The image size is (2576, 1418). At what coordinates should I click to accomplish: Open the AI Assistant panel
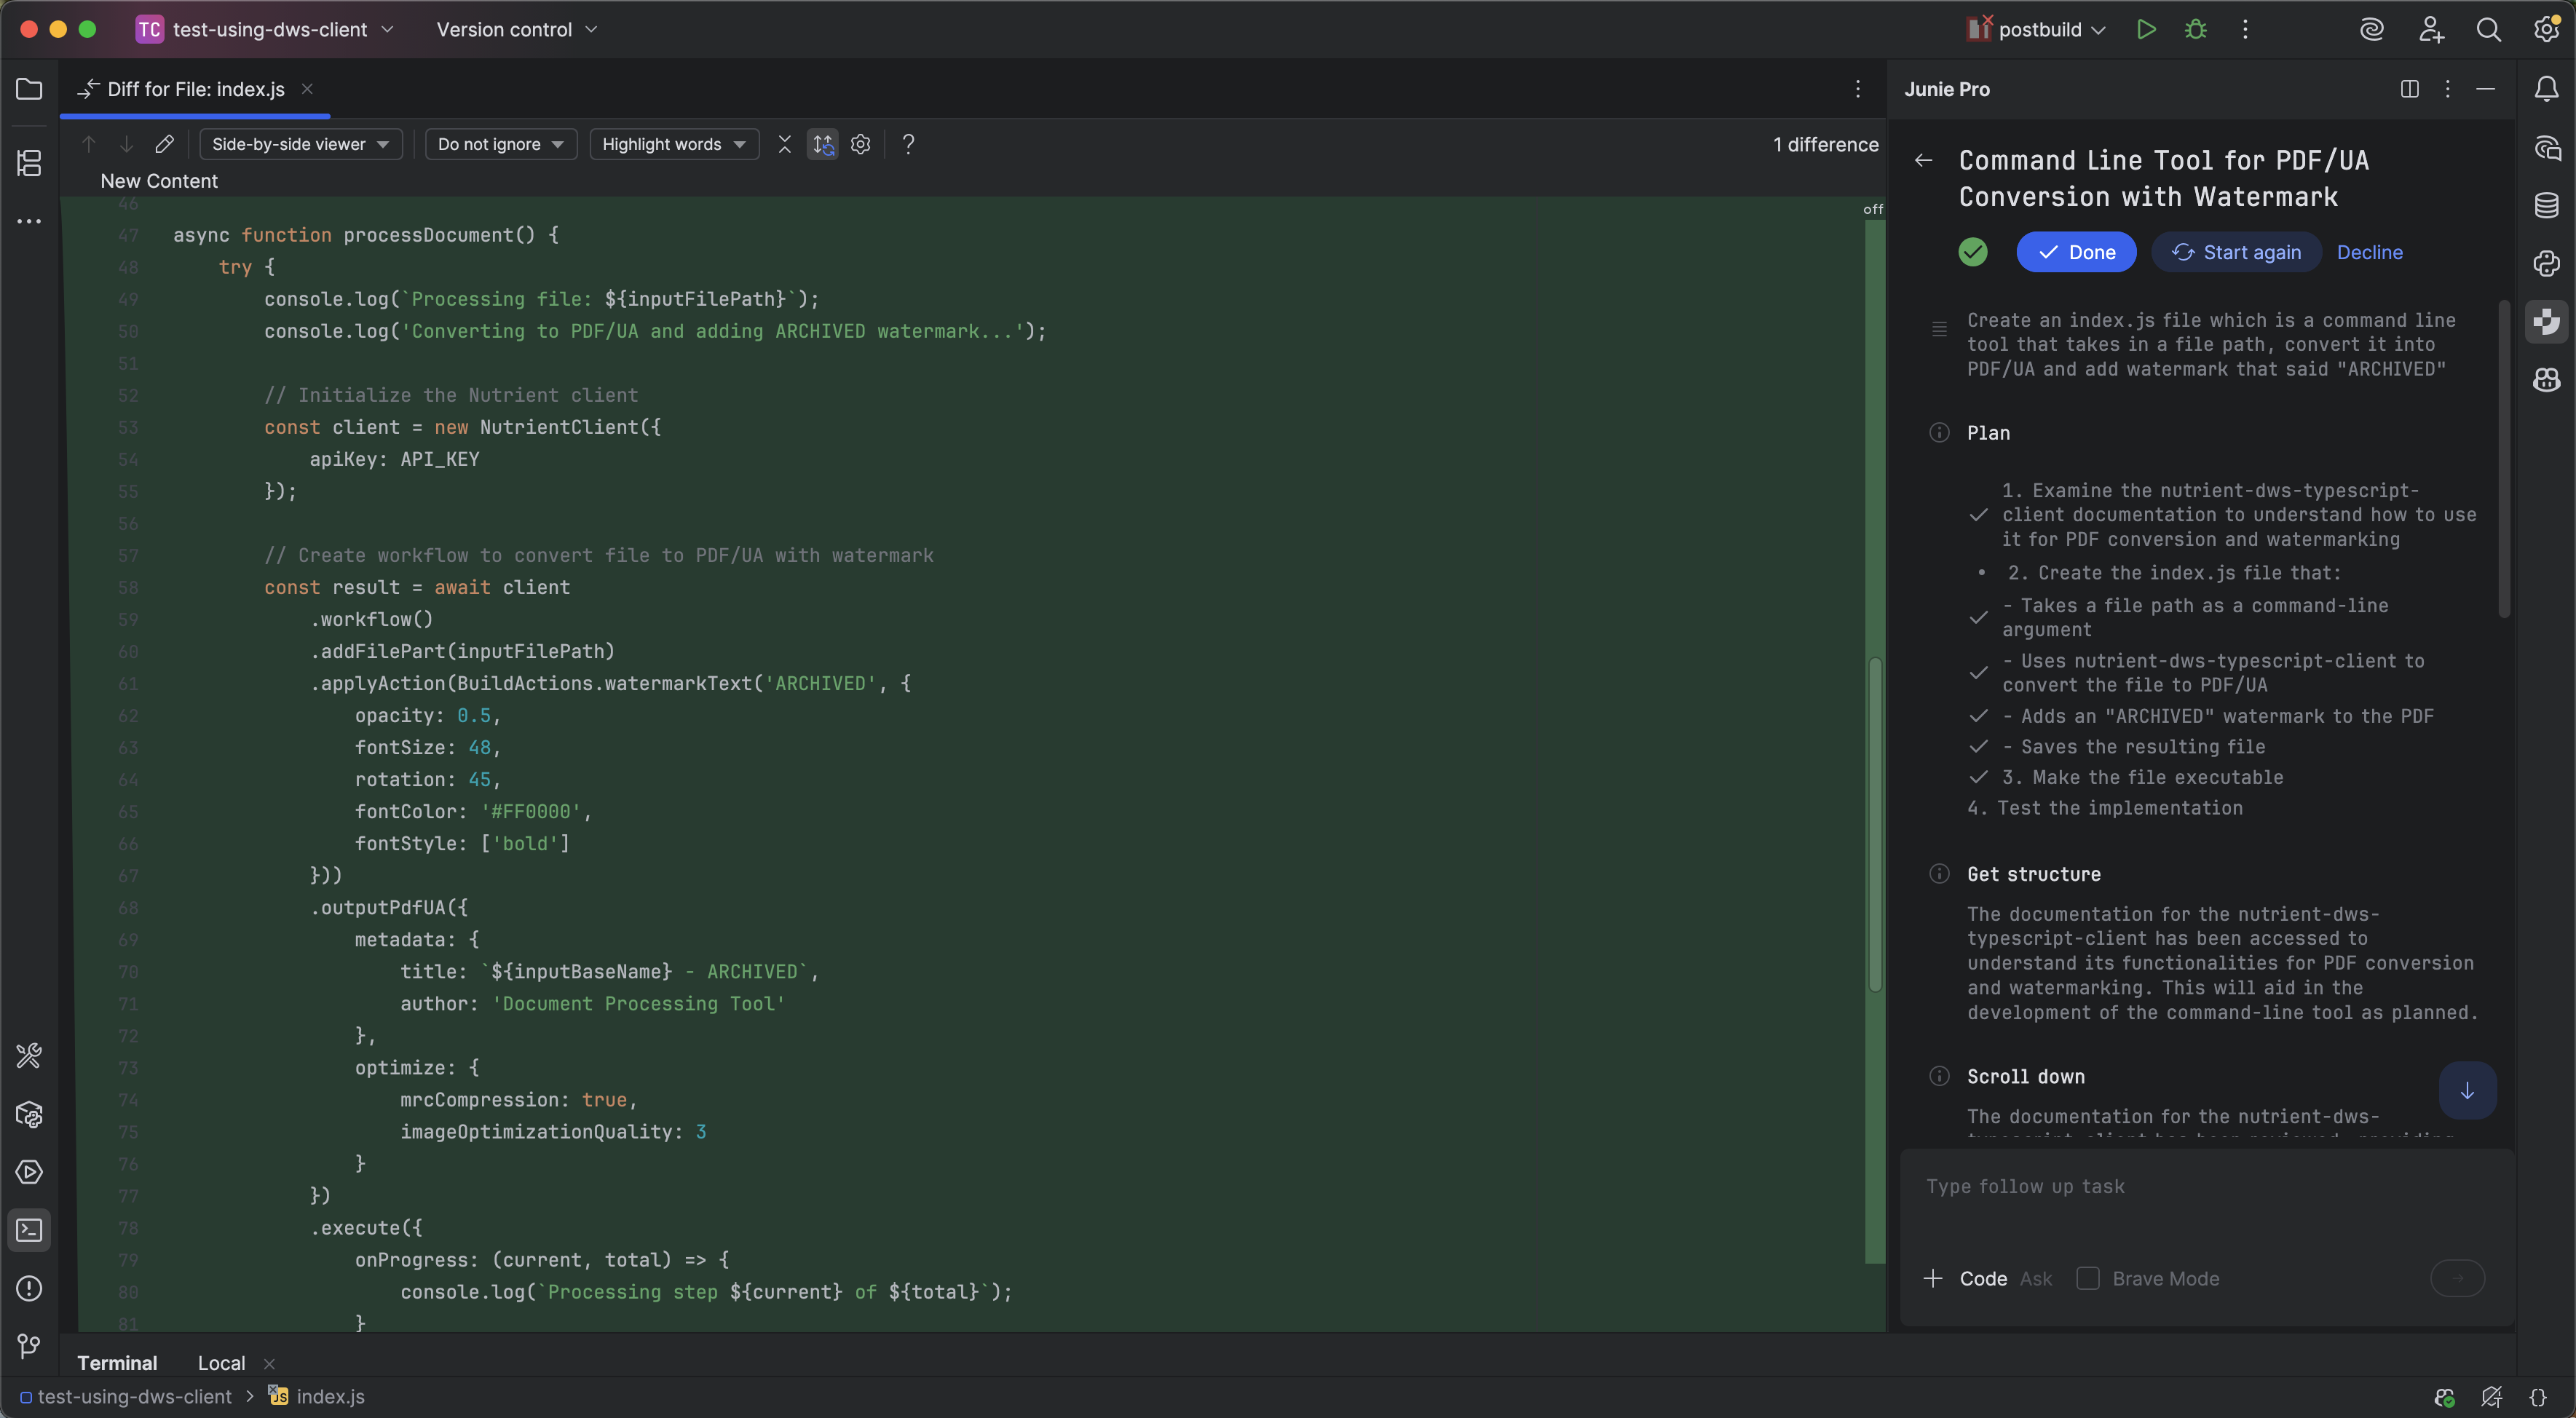2372,29
